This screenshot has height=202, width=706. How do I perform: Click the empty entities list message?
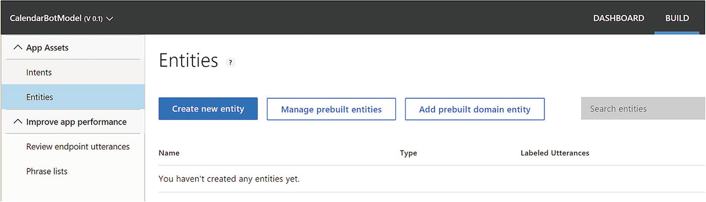[x=229, y=178]
